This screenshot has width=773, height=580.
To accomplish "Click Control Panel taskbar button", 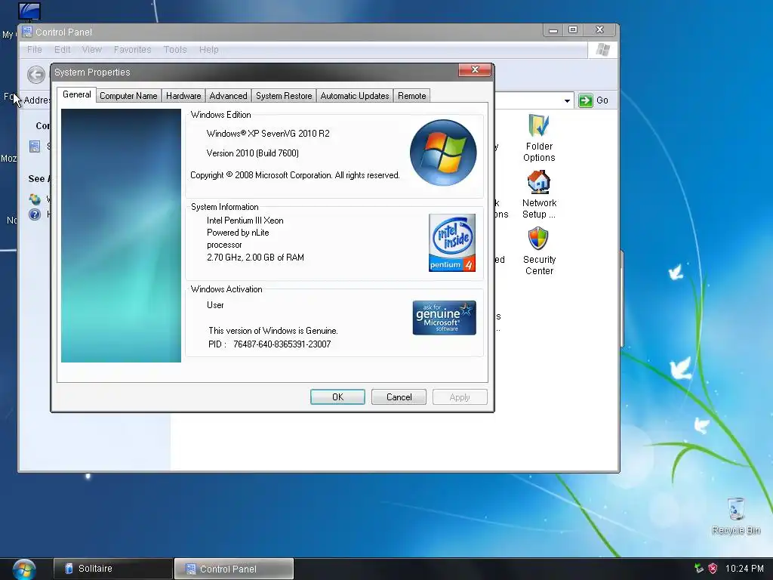I will point(234,569).
